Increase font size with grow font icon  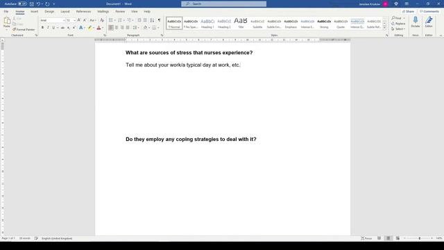78,20
